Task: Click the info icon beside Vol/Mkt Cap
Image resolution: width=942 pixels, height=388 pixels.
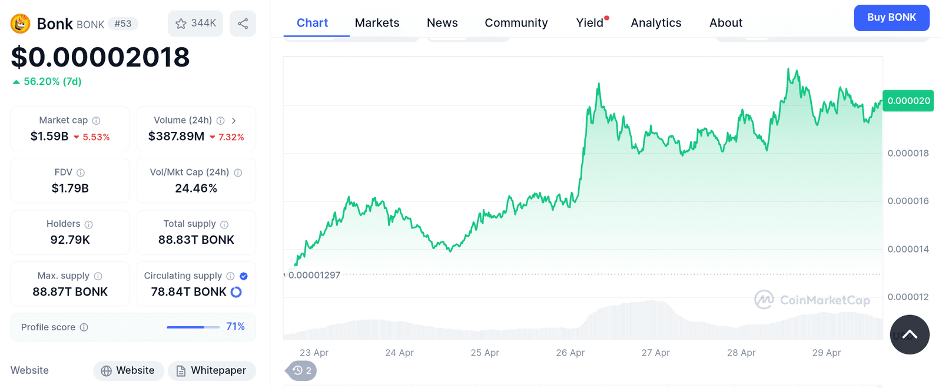Action: 238,173
